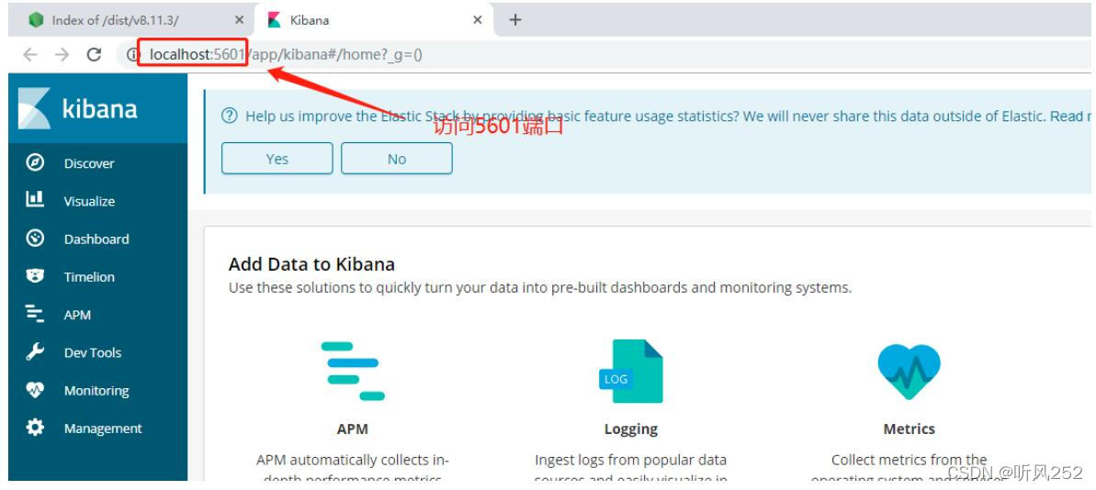This screenshot has height=490, width=1096.
Task: Click the Kibana tab favicon
Action: pos(275,20)
